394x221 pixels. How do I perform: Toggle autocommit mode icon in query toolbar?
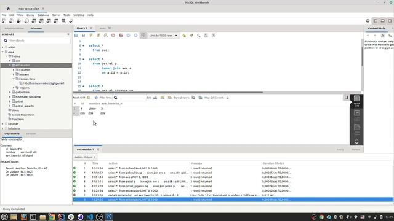point(143,36)
